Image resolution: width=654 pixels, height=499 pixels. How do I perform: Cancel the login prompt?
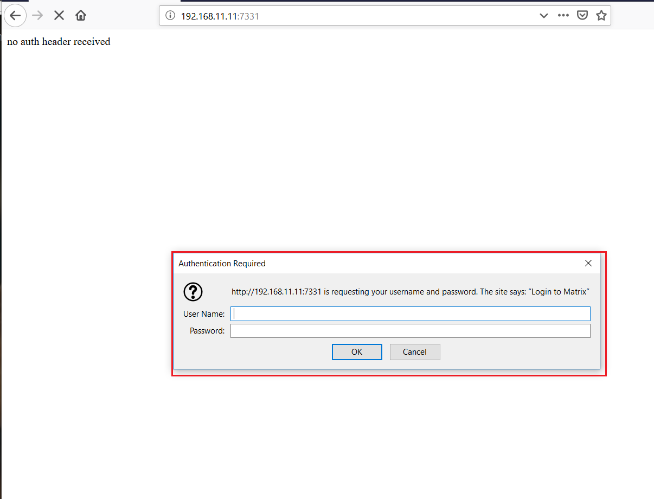[414, 352]
